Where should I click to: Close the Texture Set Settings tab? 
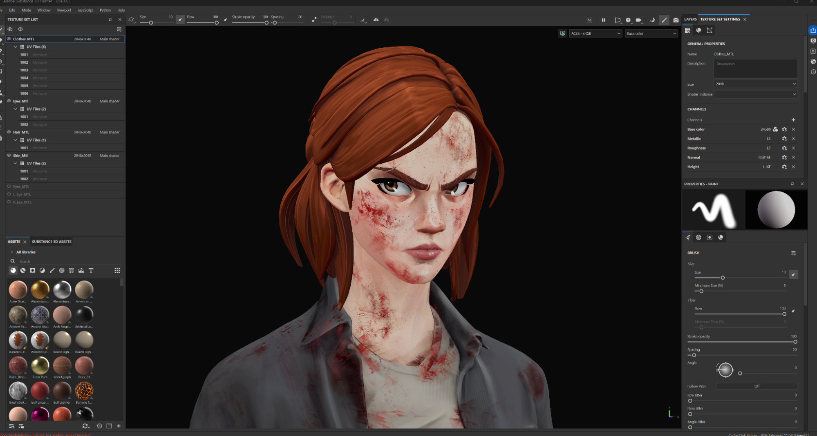click(745, 20)
